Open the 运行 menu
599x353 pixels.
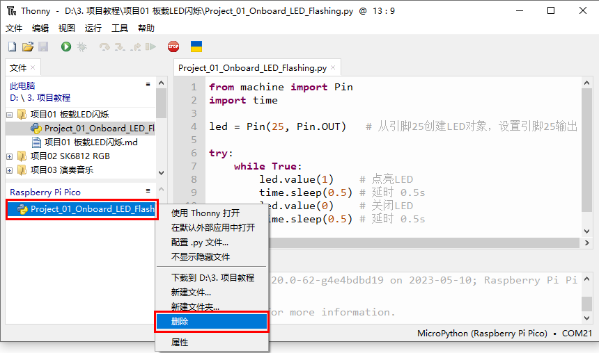pos(93,28)
